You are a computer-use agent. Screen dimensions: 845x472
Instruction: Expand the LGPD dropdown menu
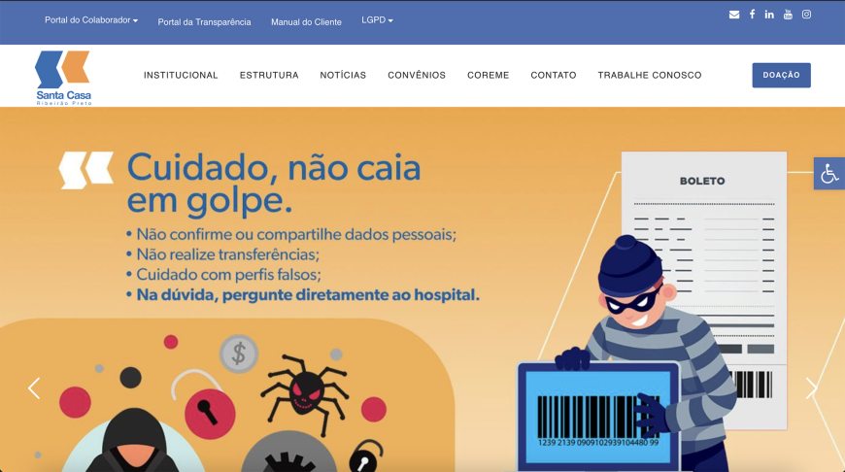[x=377, y=20]
